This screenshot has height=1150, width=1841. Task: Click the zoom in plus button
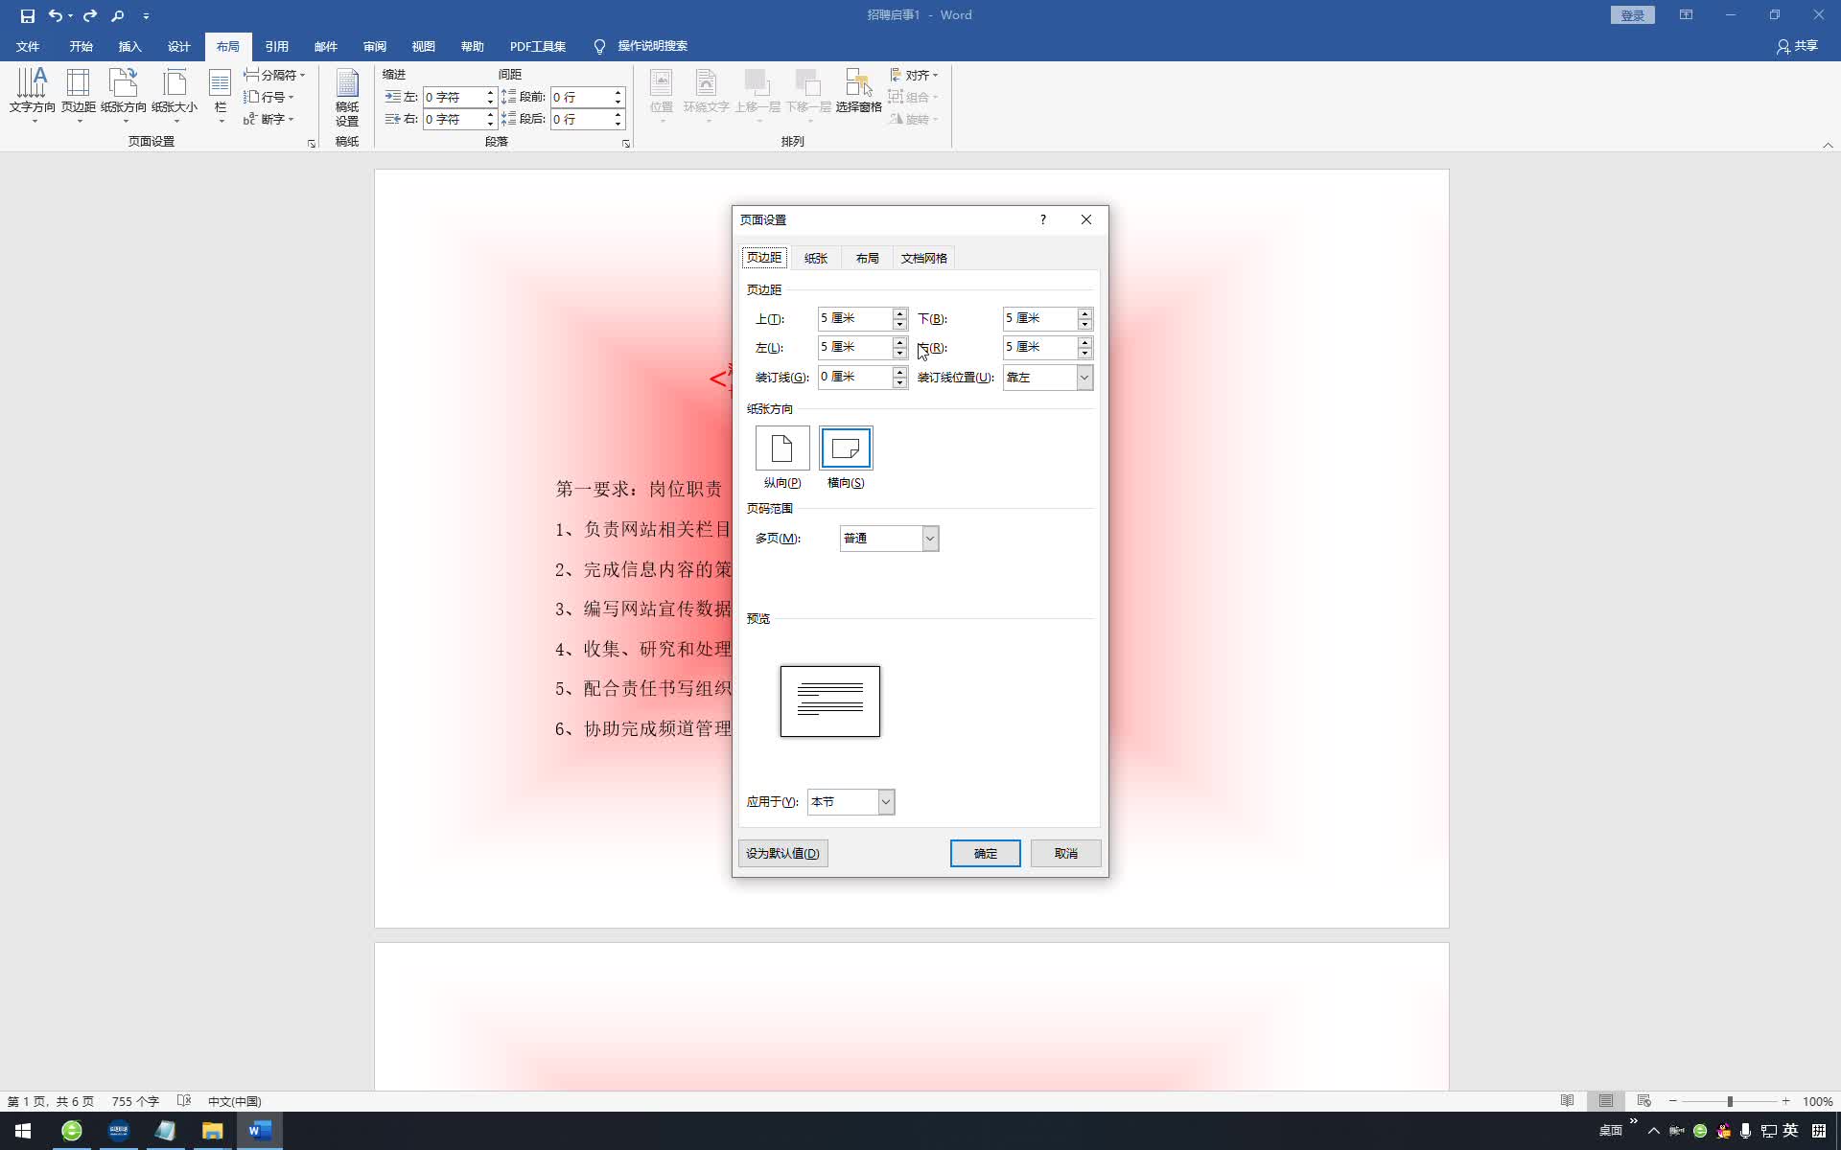point(1785,1101)
